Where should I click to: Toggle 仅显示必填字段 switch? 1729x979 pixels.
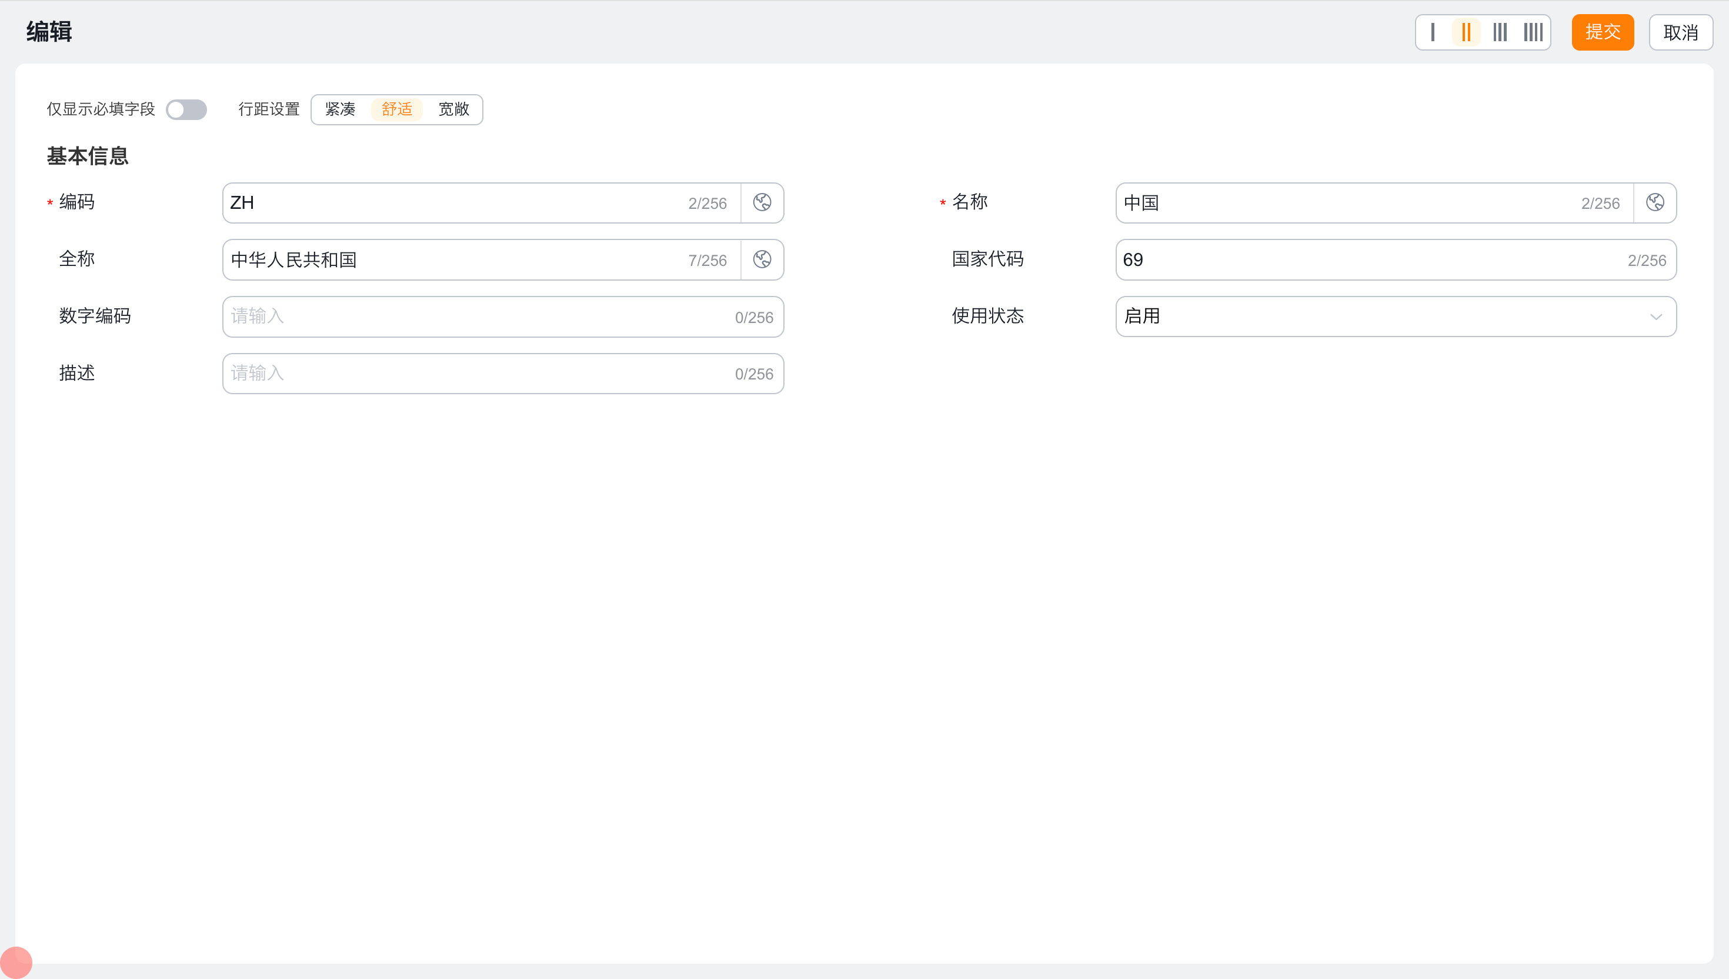(186, 109)
